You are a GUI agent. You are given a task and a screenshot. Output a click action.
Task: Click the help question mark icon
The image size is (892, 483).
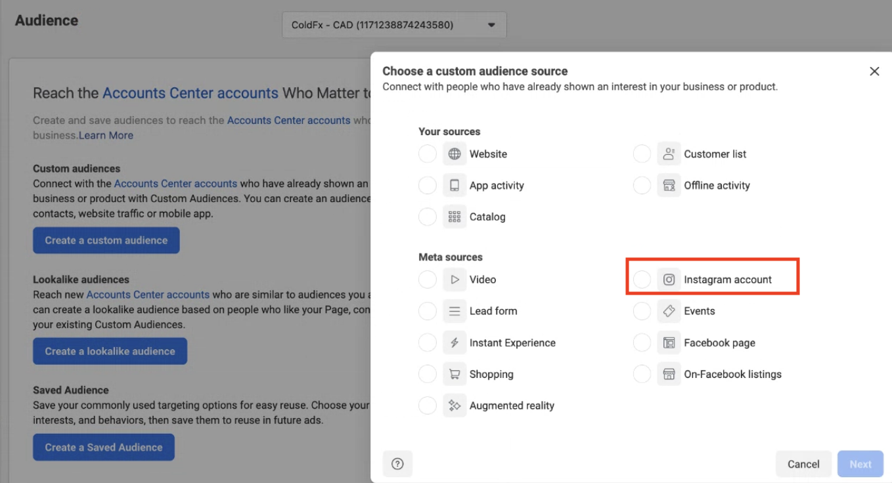click(397, 464)
